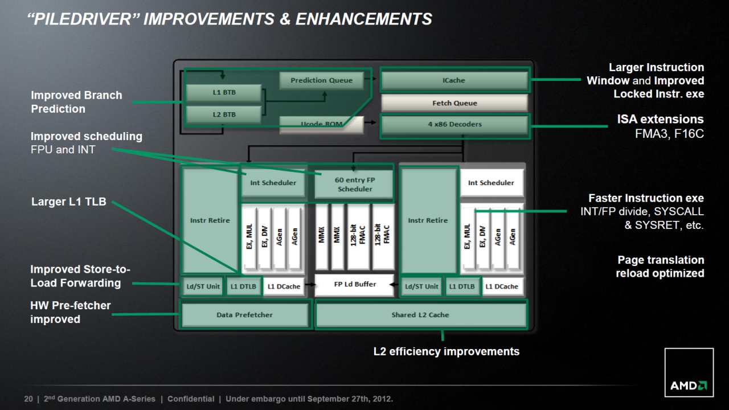This screenshot has width=729, height=410.
Task: Click "2nd Generation AMD A-Series" footer text
Action: (x=100, y=399)
